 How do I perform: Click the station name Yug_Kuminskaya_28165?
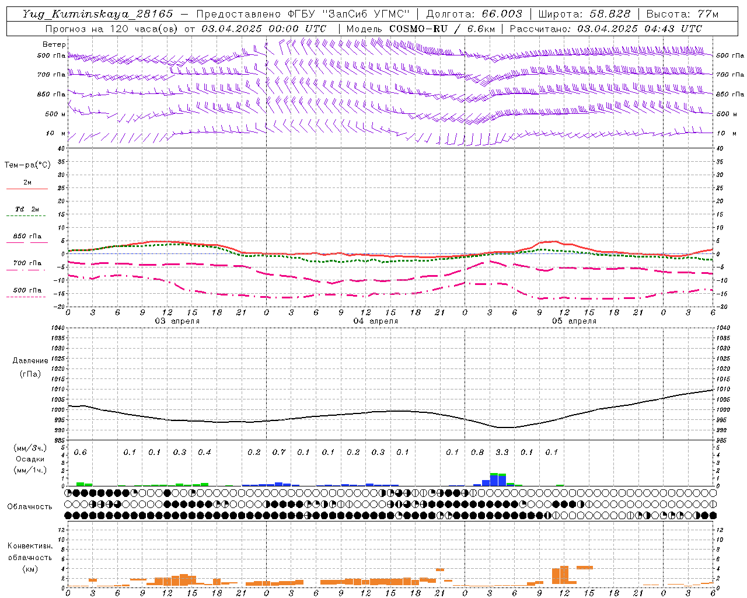(97, 14)
